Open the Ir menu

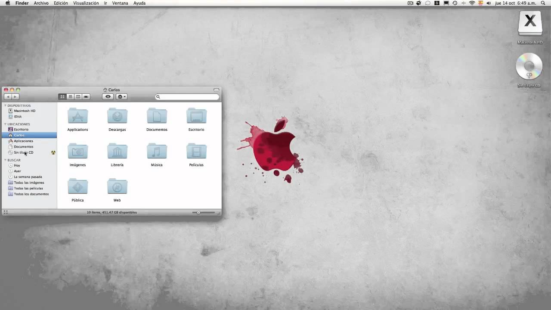point(105,3)
